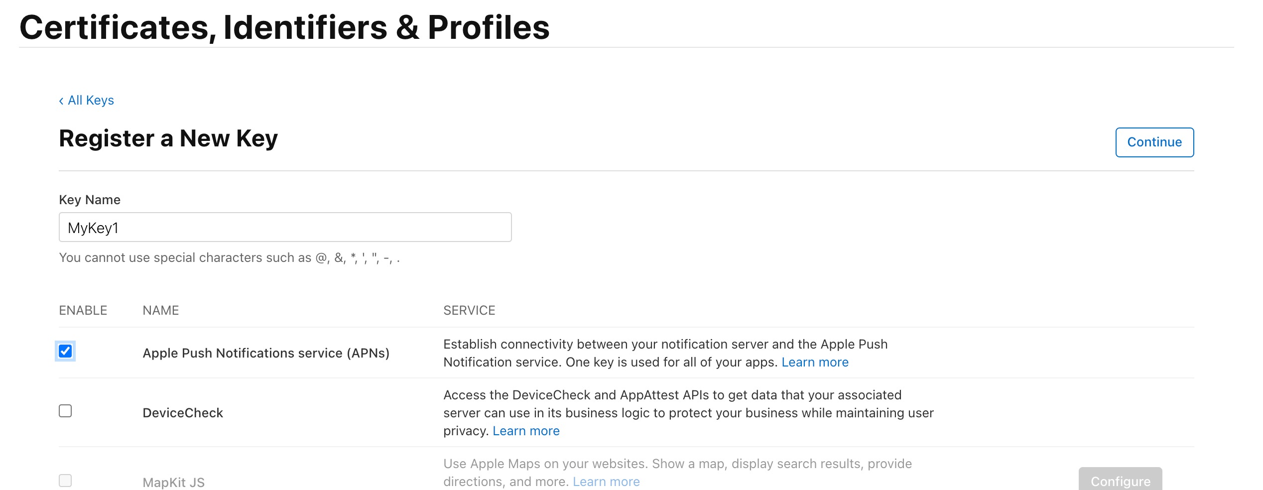The image size is (1263, 490).
Task: Select the DeviceCheck row name
Action: [183, 412]
